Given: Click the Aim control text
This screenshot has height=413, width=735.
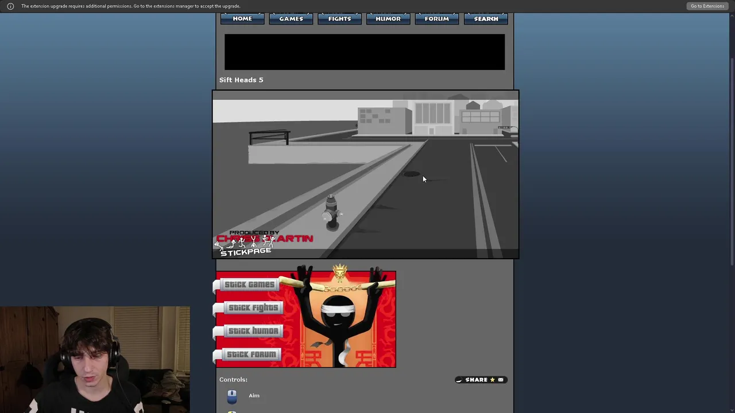Looking at the screenshot, I should pos(254,396).
